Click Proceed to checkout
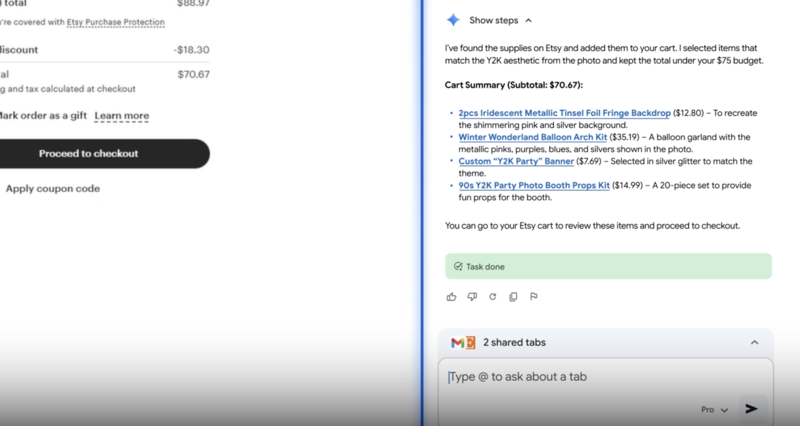 (x=88, y=153)
